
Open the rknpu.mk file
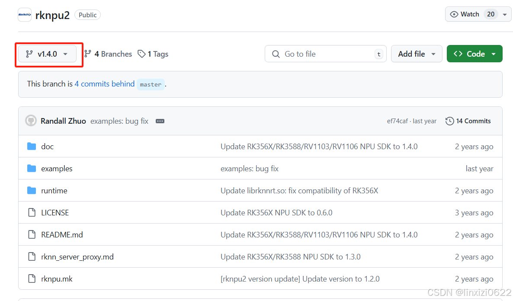tap(57, 279)
